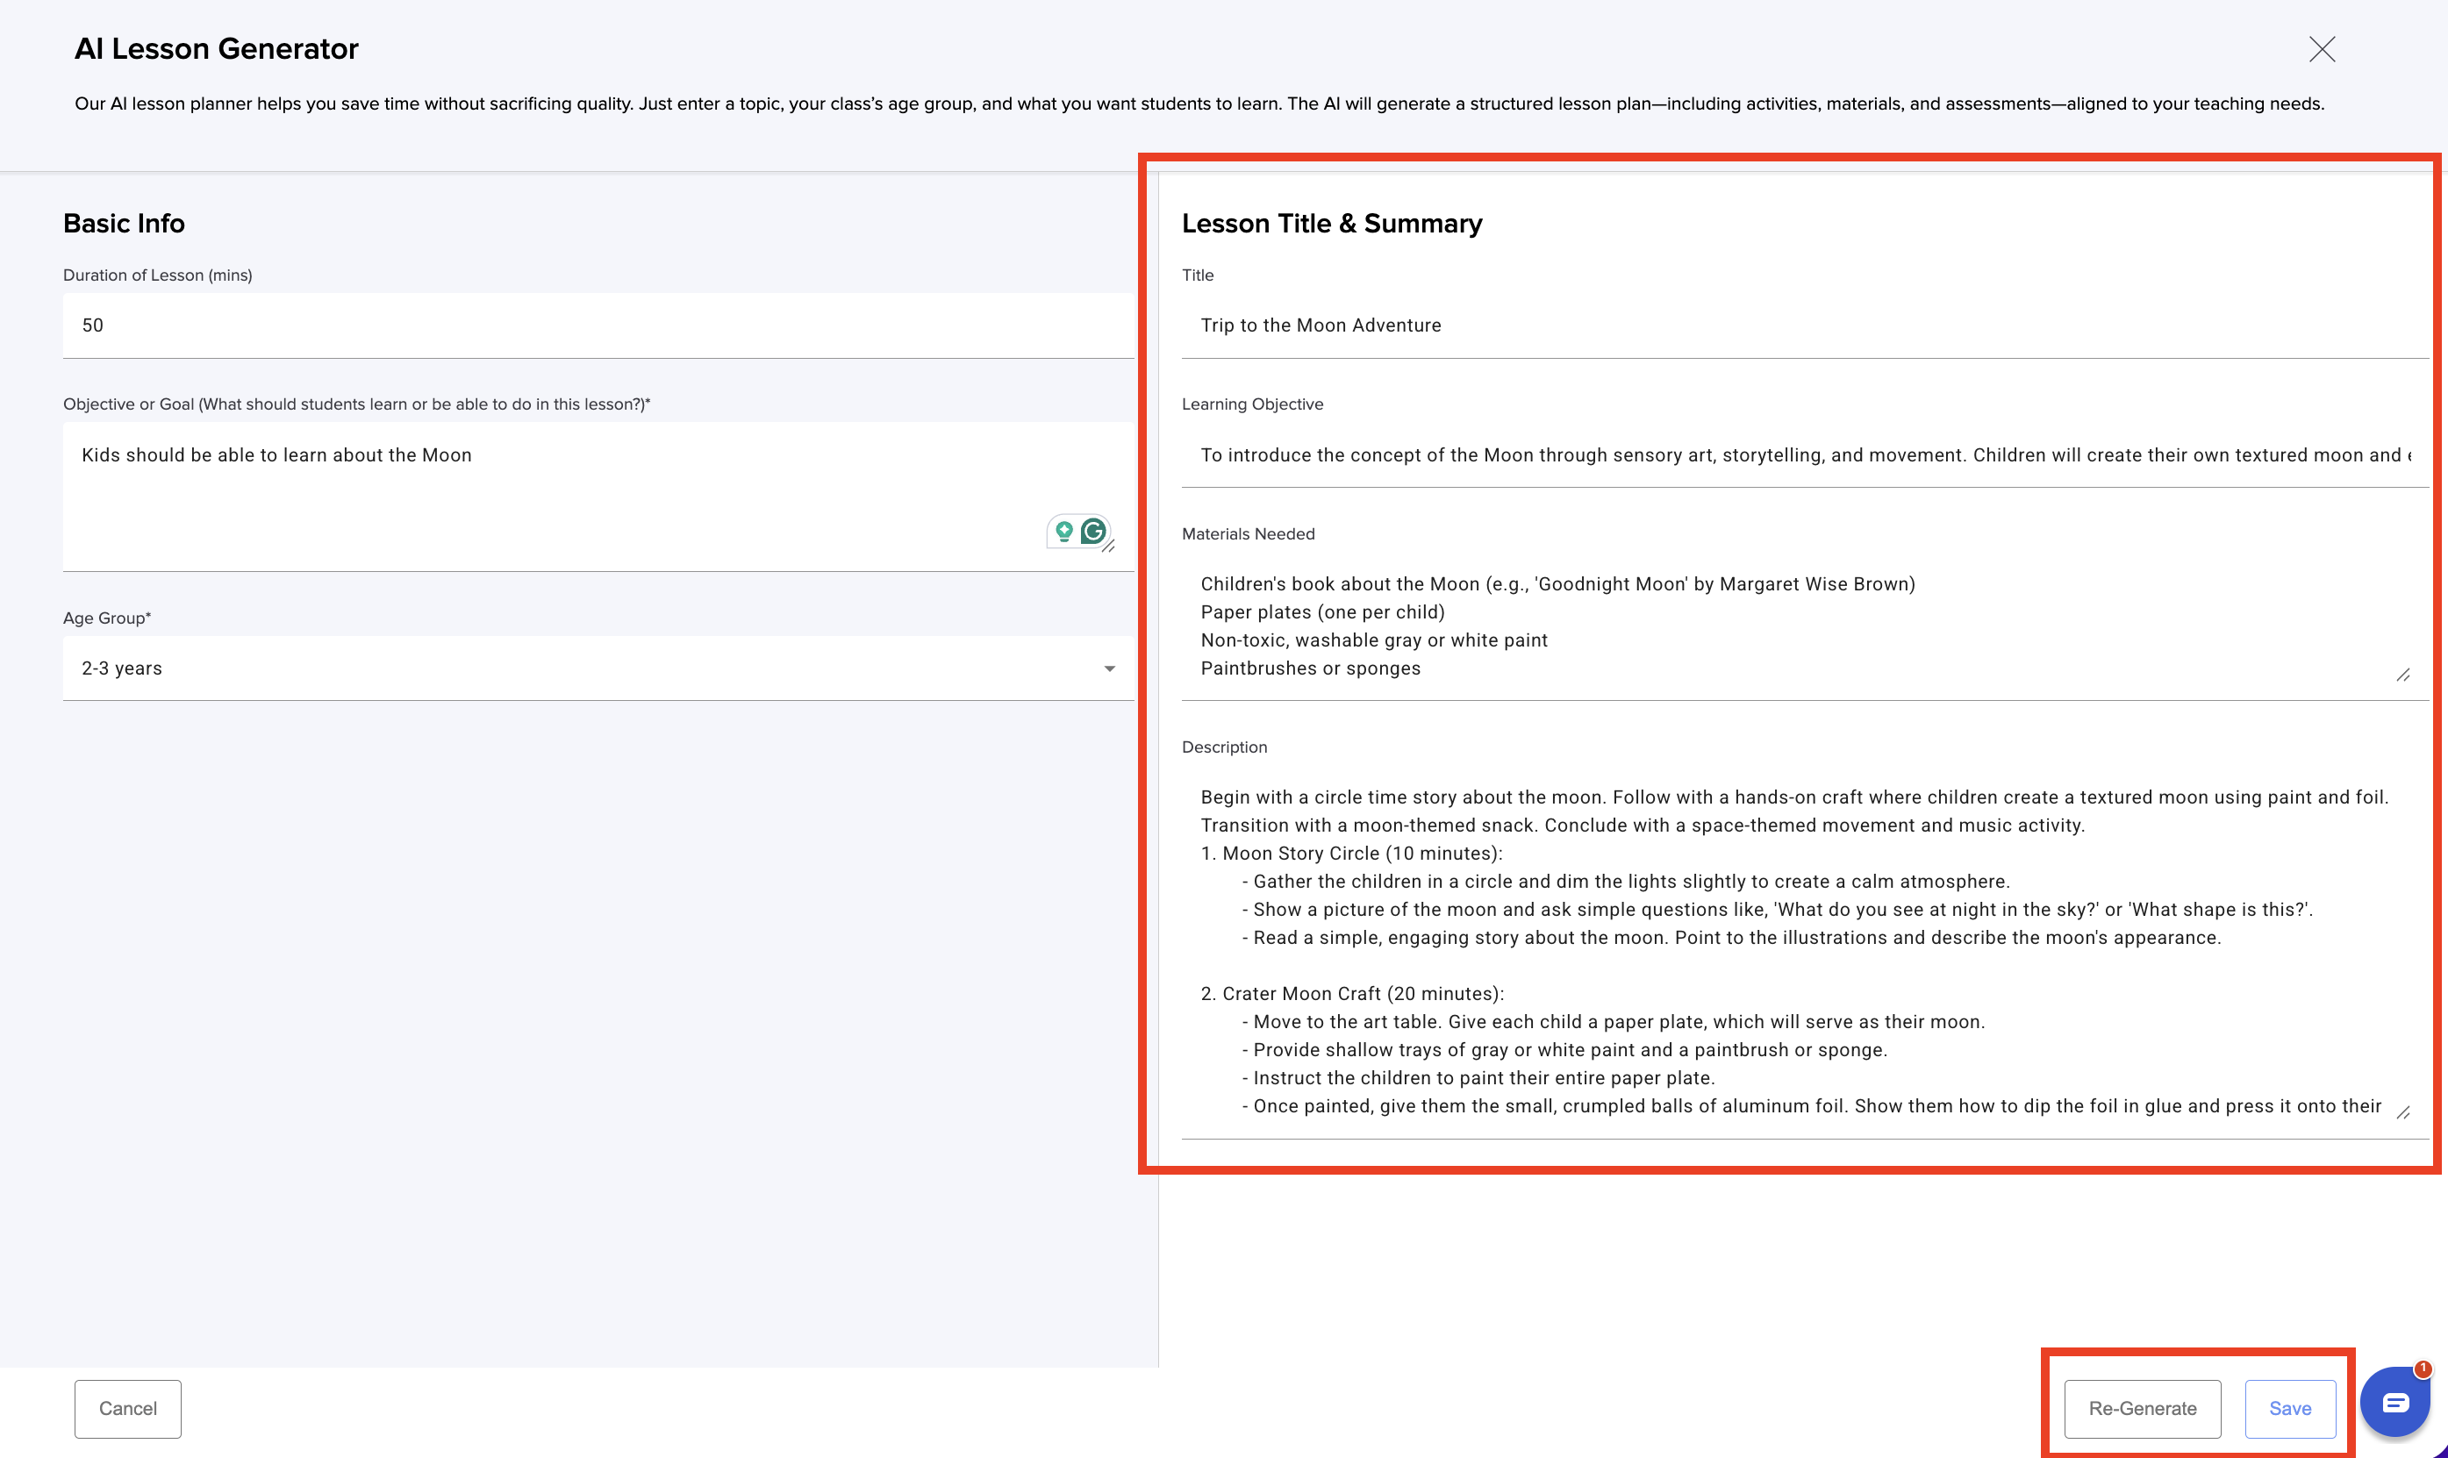Expand the Age Group dropdown arrow
This screenshot has height=1458, width=2448.
click(x=1109, y=669)
